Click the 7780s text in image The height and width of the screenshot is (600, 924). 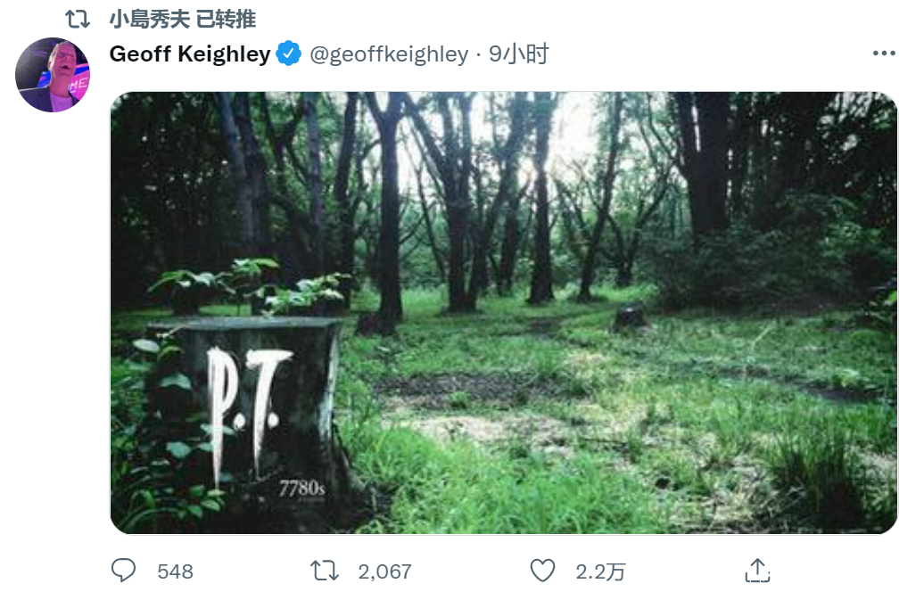301,489
